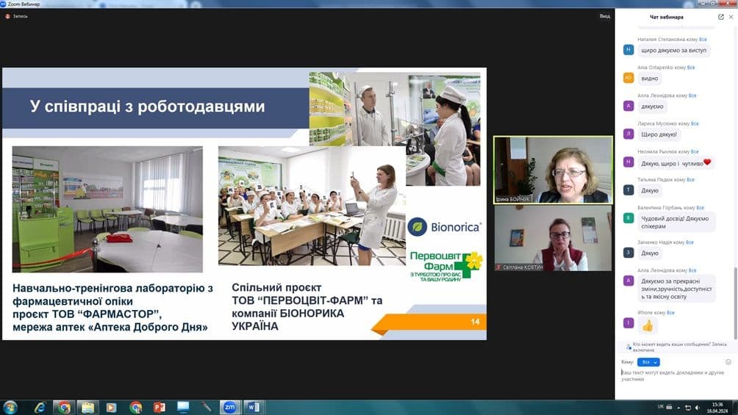
Task: Switch to Zoom taskbar button
Action: (x=229, y=407)
